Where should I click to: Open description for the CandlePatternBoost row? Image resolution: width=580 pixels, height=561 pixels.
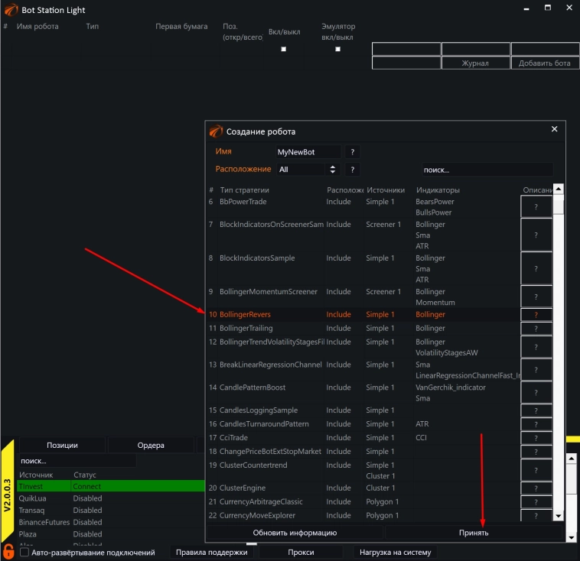pos(536,393)
